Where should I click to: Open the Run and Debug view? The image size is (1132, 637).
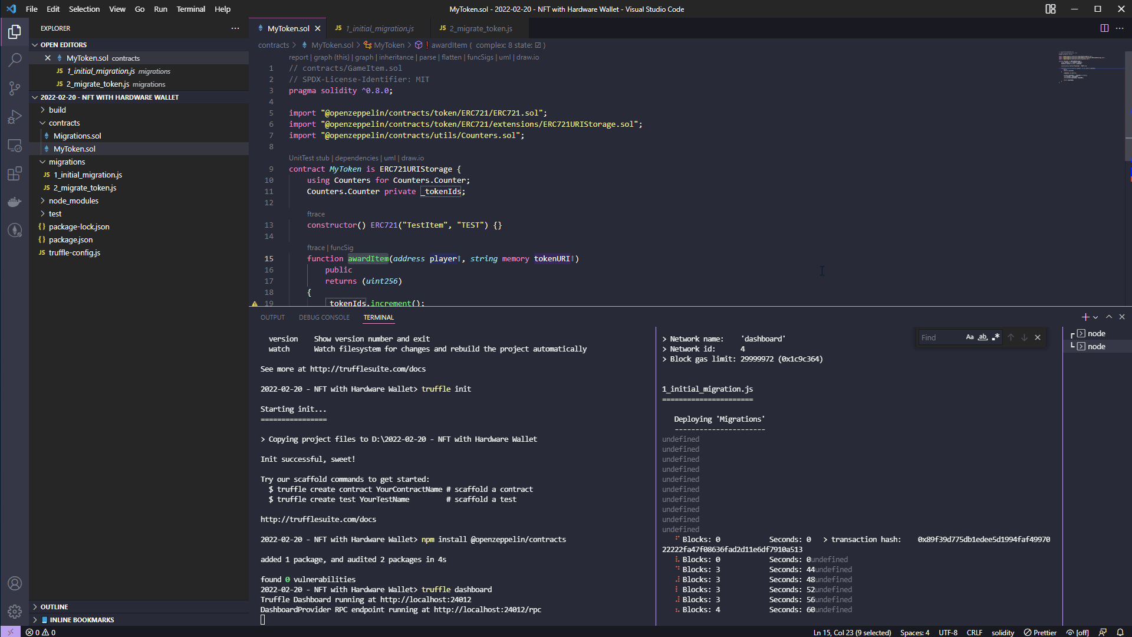pyautogui.click(x=15, y=117)
